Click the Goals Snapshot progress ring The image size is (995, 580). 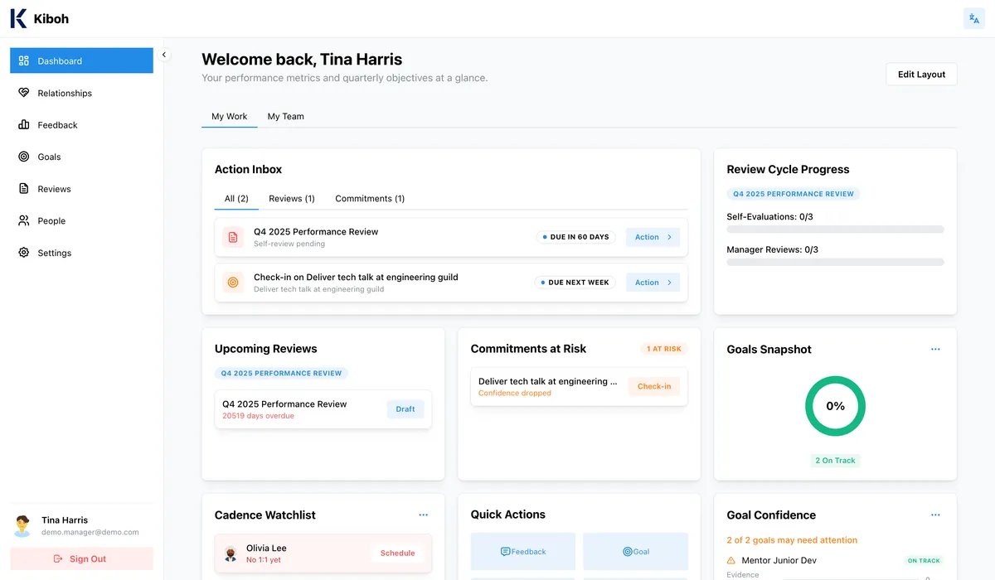(x=835, y=406)
